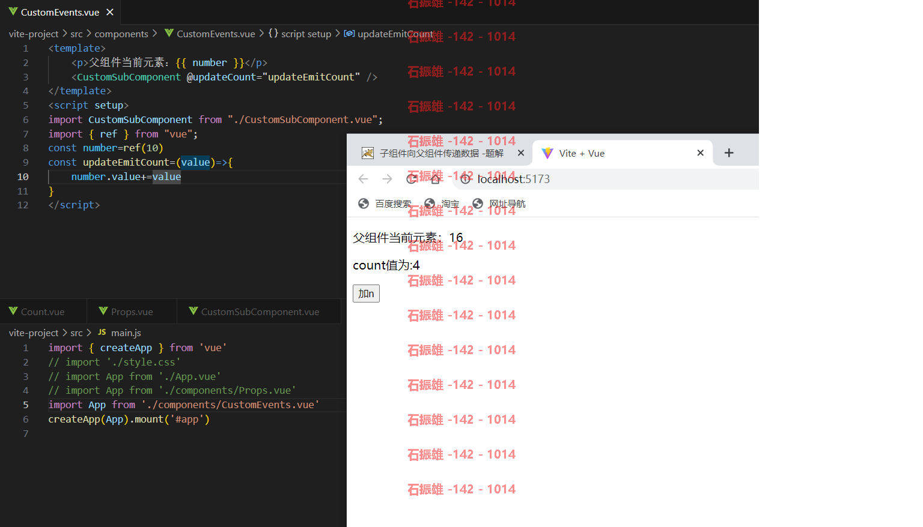Click src in top editor breadcrumb
The height and width of the screenshot is (527, 923).
[x=76, y=34]
